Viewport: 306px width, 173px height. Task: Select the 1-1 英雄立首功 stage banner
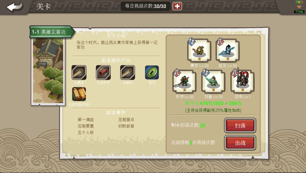pyautogui.click(x=52, y=32)
